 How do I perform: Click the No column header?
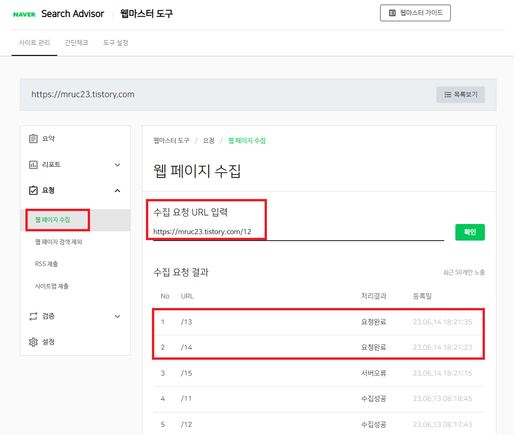165,296
